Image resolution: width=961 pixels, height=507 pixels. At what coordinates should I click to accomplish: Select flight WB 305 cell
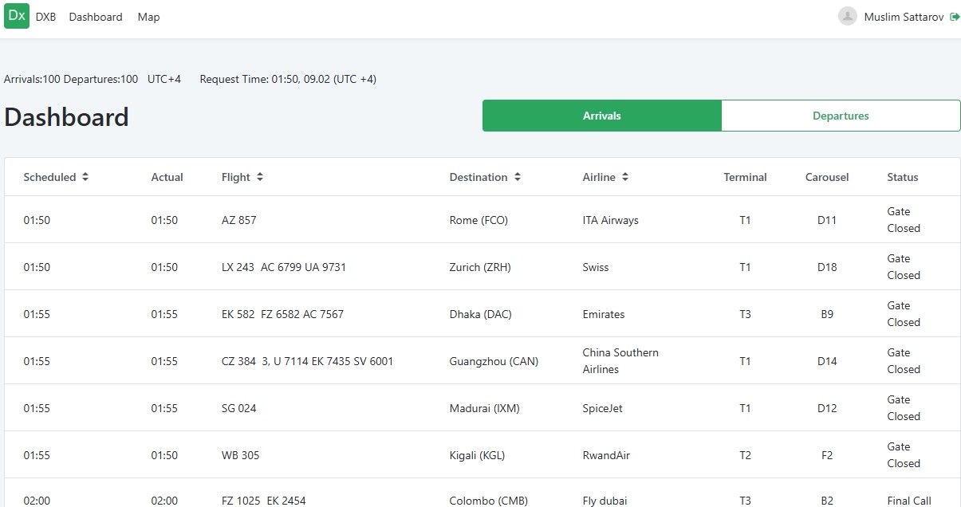(x=240, y=455)
